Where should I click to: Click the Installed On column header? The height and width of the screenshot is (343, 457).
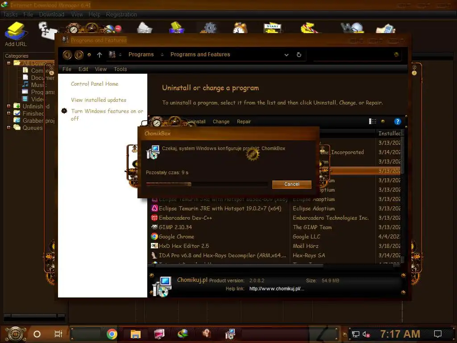tap(390, 133)
